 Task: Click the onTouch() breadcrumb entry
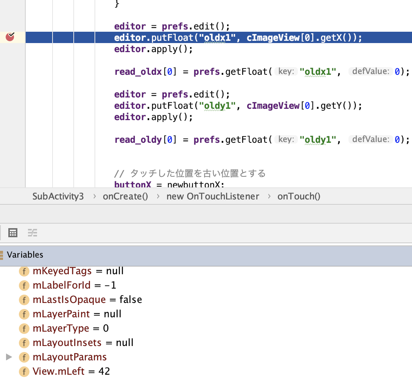pyautogui.click(x=299, y=196)
